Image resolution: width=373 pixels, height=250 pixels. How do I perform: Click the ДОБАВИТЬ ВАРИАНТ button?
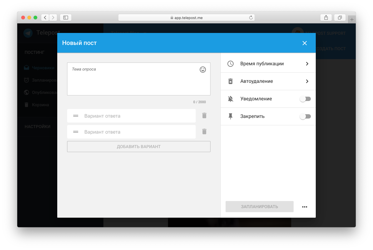click(x=138, y=147)
